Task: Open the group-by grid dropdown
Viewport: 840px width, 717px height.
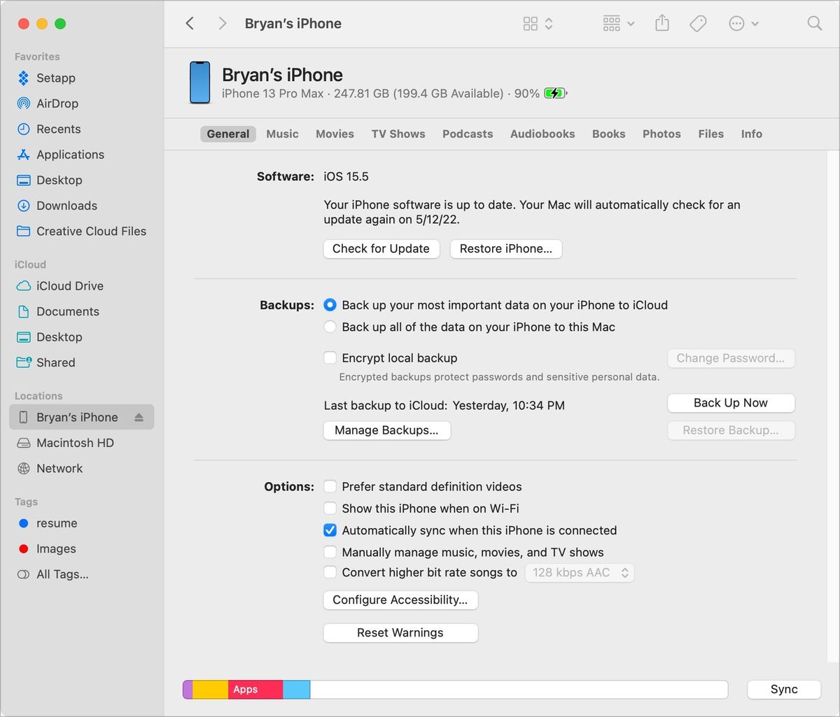Action: click(x=618, y=24)
